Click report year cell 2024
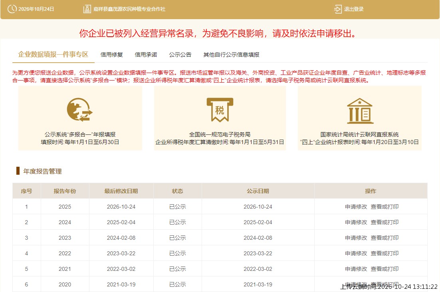This screenshot has width=440, height=292. [x=65, y=222]
